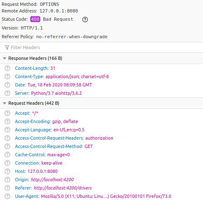The height and width of the screenshot is (212, 203).
Task: Select the Mozilla/5.0 User-Agent value
Action: (106, 196)
